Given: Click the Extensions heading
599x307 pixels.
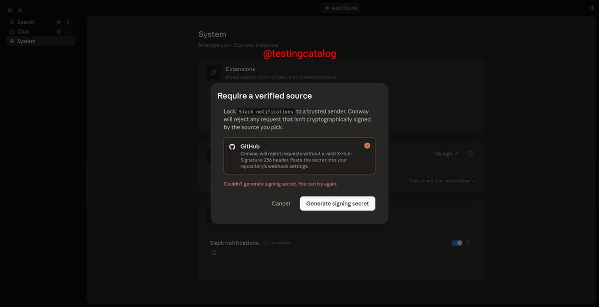Looking at the screenshot, I should click(240, 69).
